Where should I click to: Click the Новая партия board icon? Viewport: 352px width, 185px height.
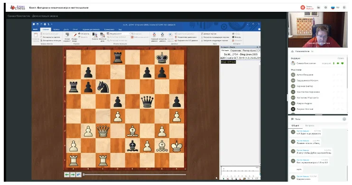67,35
